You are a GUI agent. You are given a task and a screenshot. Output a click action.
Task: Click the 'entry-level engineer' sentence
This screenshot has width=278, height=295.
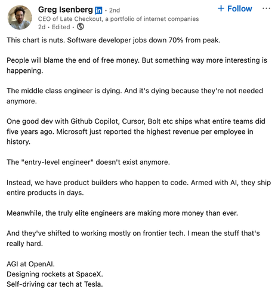[x=88, y=162]
